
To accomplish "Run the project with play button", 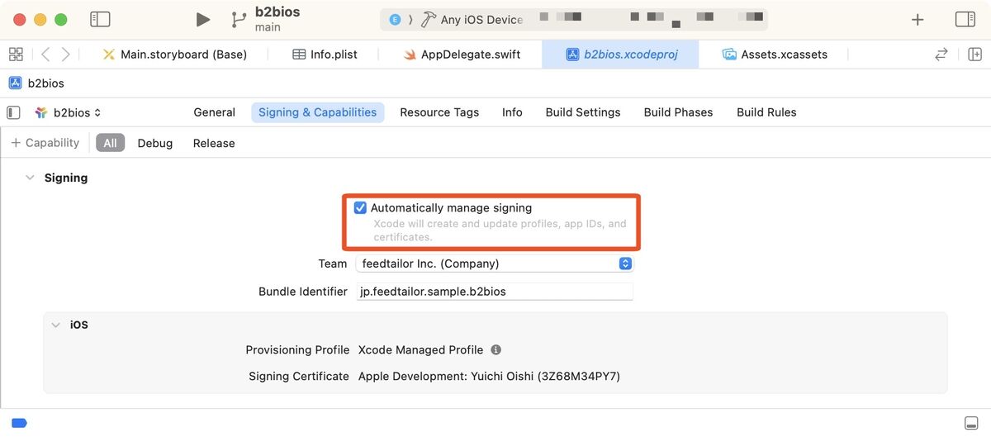I will click(202, 20).
